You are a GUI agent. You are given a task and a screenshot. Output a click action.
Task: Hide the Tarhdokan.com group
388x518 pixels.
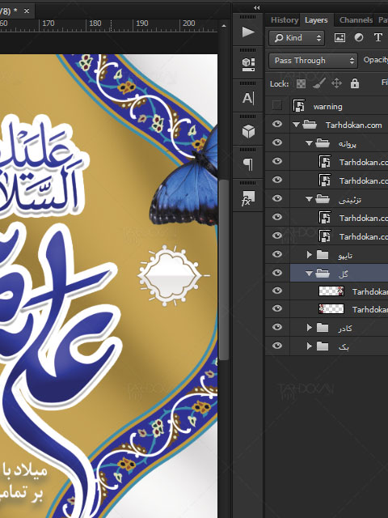277,124
